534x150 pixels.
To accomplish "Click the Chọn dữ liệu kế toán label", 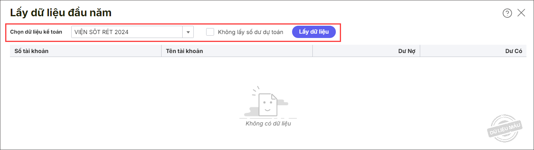I will (x=36, y=32).
